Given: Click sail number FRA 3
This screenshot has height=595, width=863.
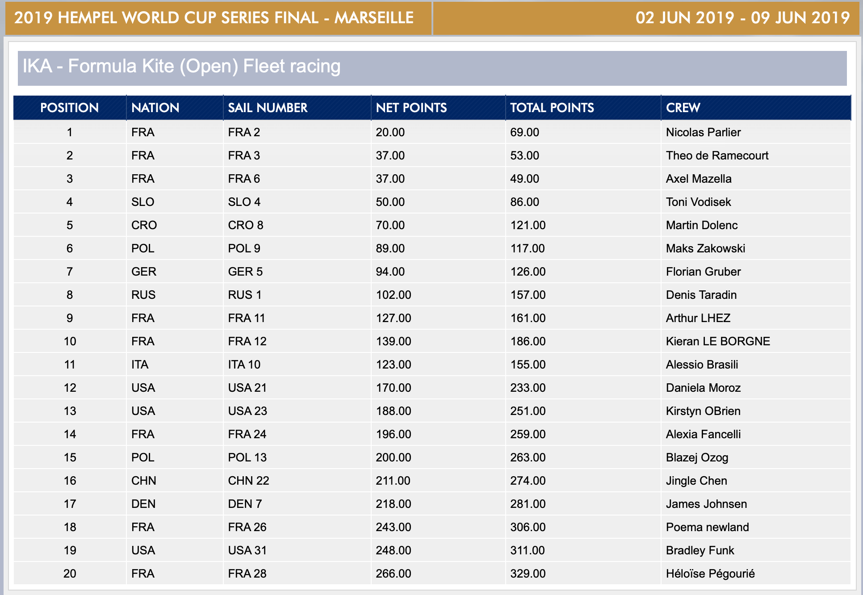Looking at the screenshot, I should [x=244, y=155].
